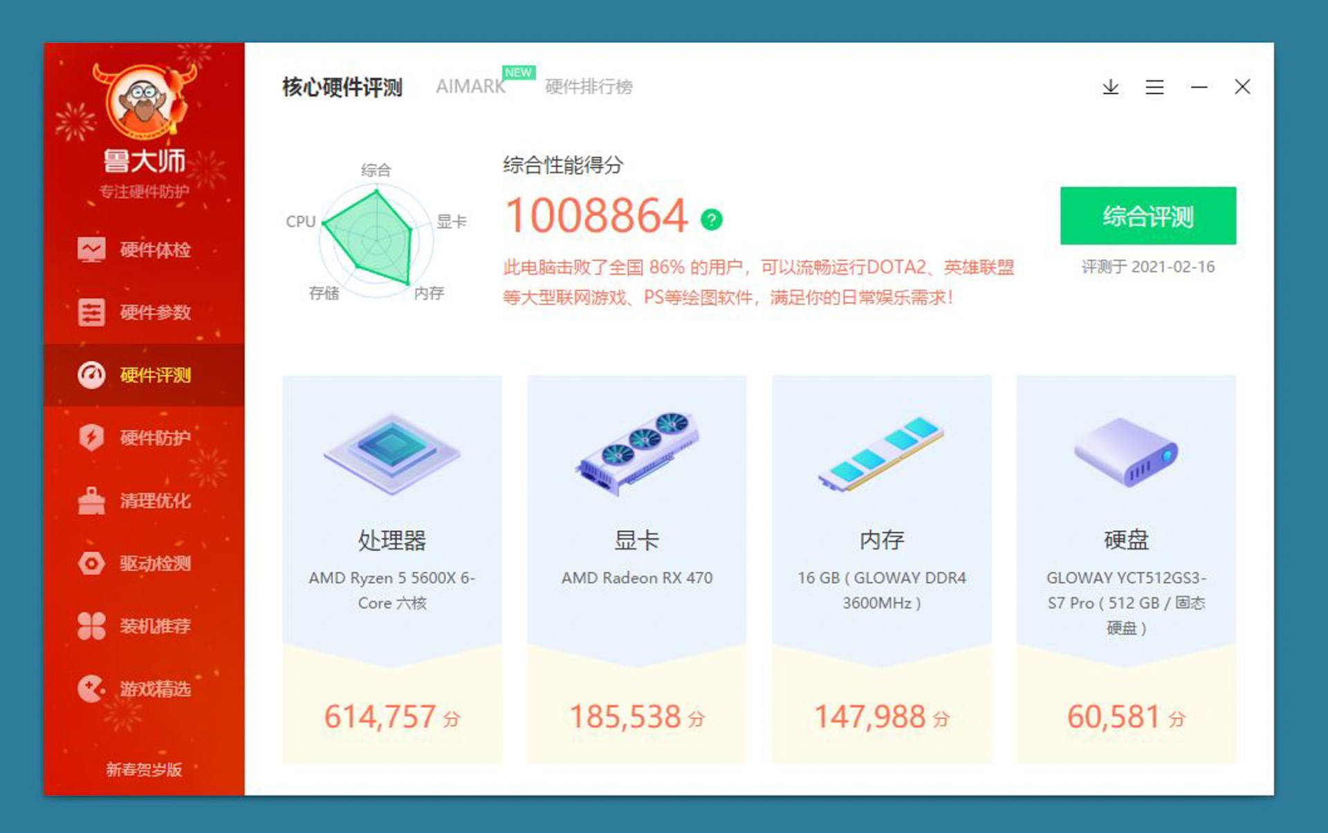This screenshot has height=833, width=1328.
Task: Click AMD Radeon RX 470 text
Action: coord(637,578)
